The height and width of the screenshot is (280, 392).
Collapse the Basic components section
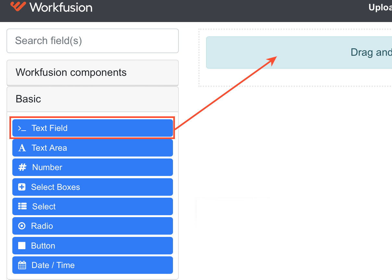92,99
